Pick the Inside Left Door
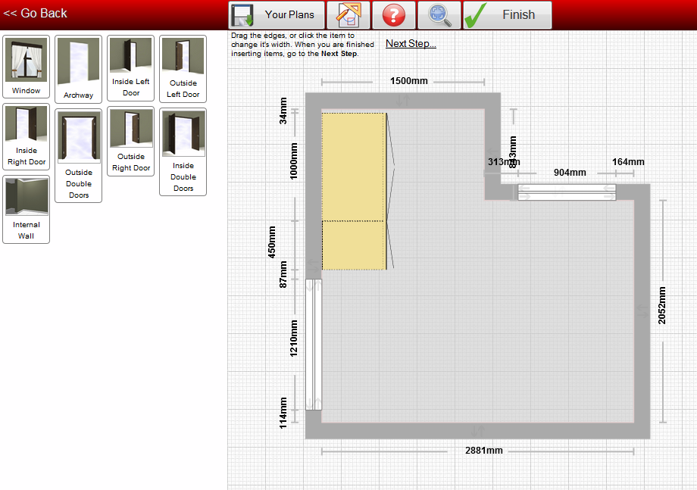 (130, 68)
